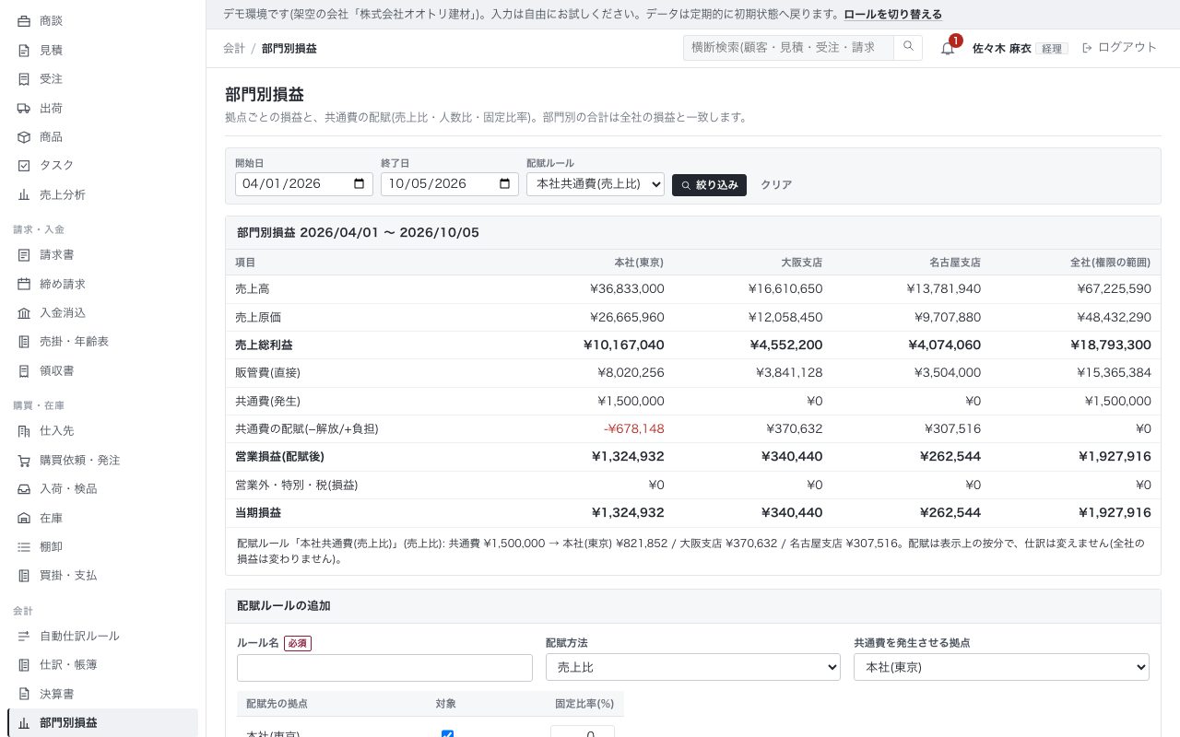Screen dimensions: 1180x737
Task: Click the 入荷・検品 inbox icon
Action: coord(24,488)
